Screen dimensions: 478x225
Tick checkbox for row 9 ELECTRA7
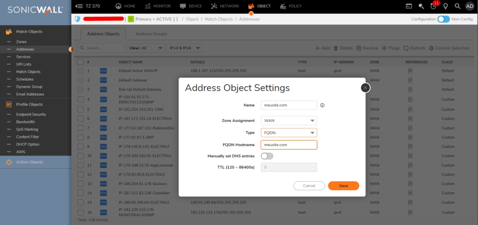(x=80, y=147)
